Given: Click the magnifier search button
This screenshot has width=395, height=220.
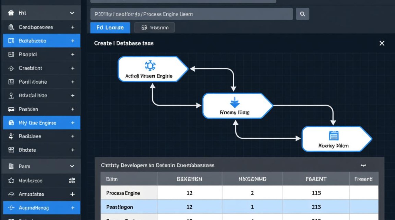Looking at the screenshot, I should point(302,14).
